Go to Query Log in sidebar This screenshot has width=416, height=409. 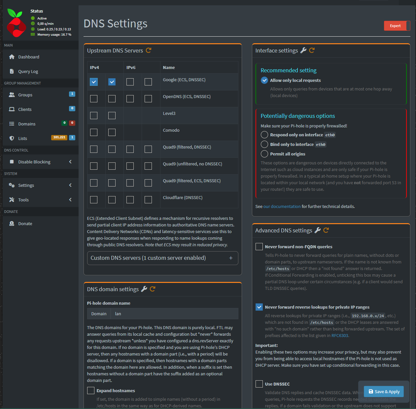28,71
